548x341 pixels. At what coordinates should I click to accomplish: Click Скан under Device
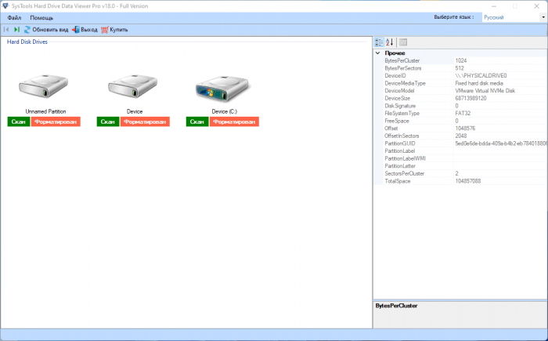click(108, 122)
